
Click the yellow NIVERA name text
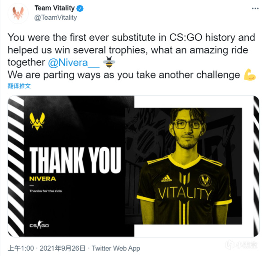(x=43, y=179)
